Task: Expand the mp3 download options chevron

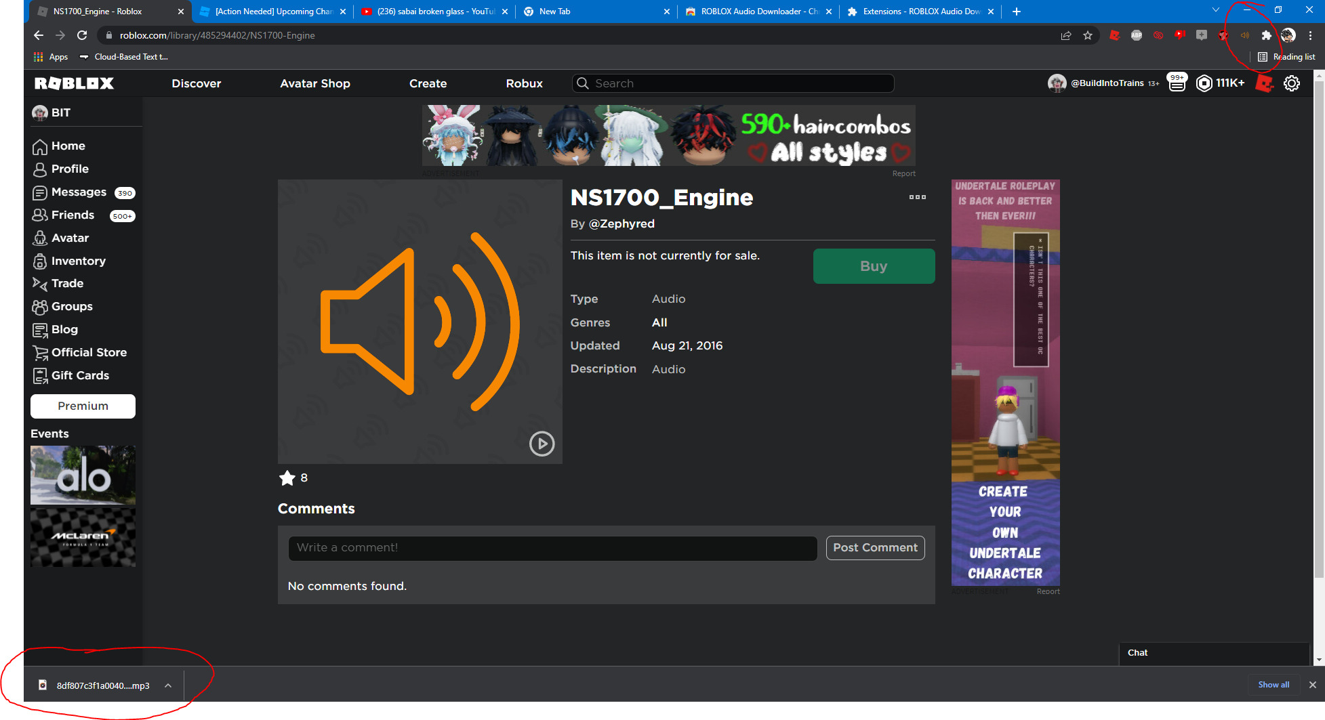Action: [x=168, y=685]
